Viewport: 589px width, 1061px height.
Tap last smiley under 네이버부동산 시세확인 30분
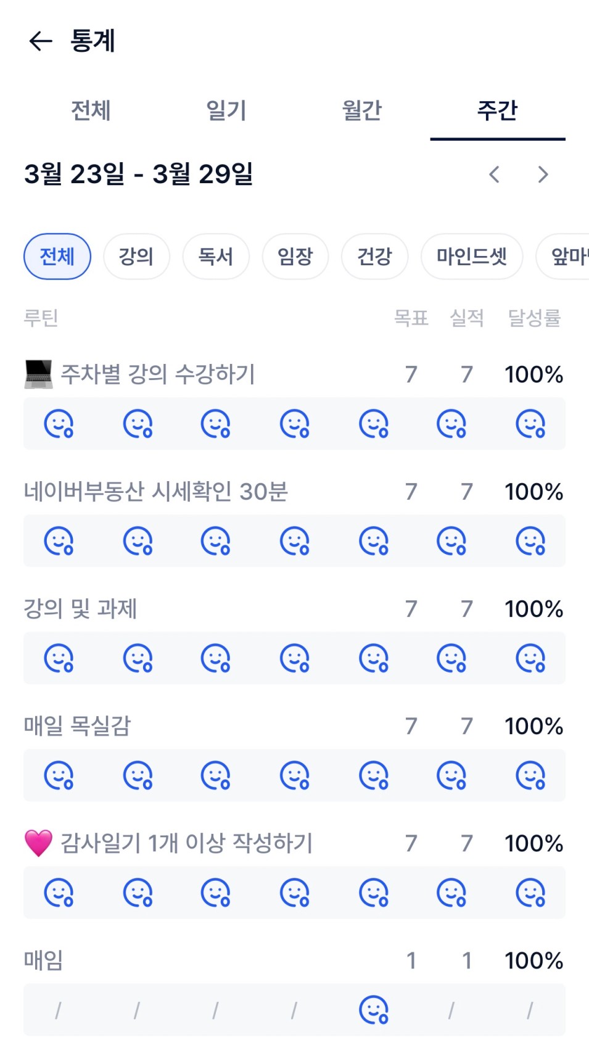530,541
